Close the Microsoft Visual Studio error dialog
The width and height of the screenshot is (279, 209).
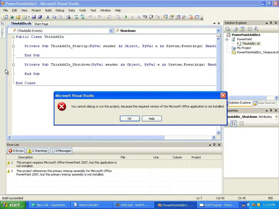click(223, 96)
